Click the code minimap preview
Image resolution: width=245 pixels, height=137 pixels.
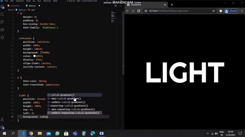point(114,17)
